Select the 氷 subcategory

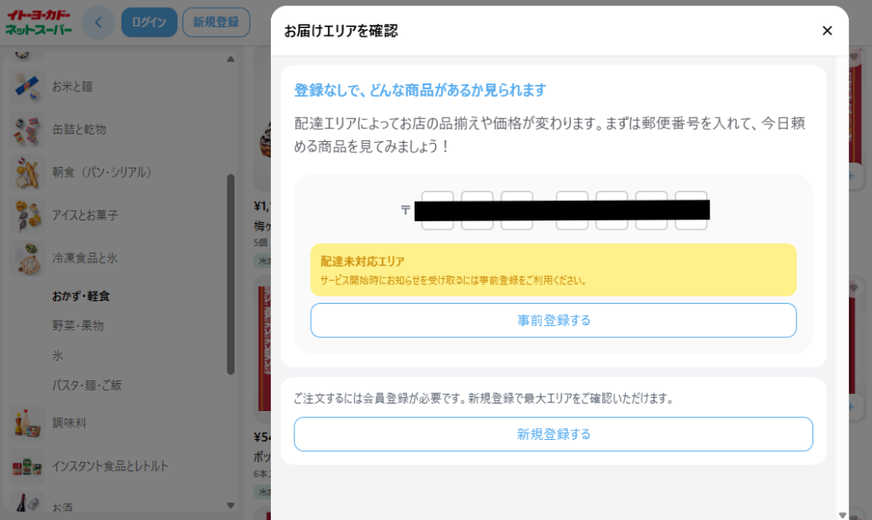click(58, 356)
